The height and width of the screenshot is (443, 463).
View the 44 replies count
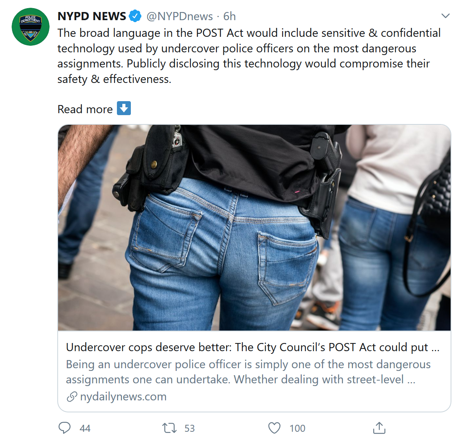pos(85,428)
